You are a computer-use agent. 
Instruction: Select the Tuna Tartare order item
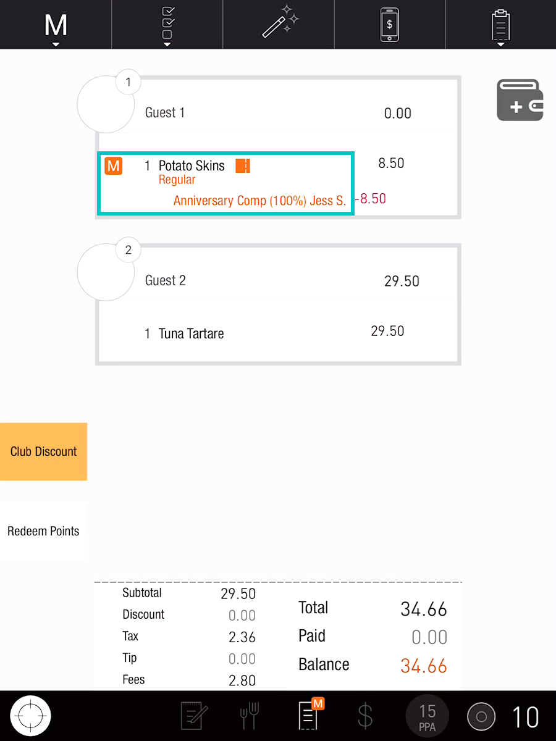tap(191, 333)
